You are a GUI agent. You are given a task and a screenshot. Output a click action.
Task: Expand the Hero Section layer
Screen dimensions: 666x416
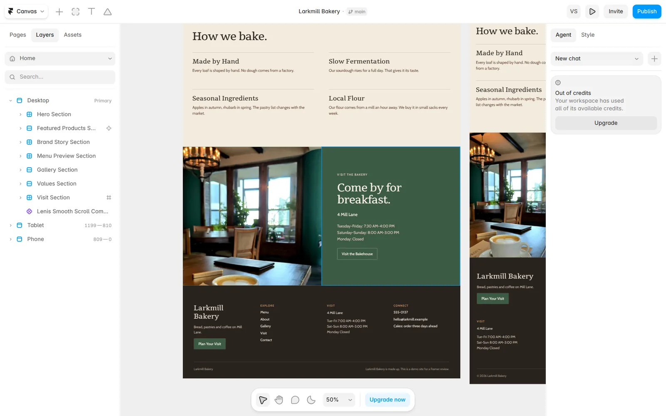coord(20,114)
